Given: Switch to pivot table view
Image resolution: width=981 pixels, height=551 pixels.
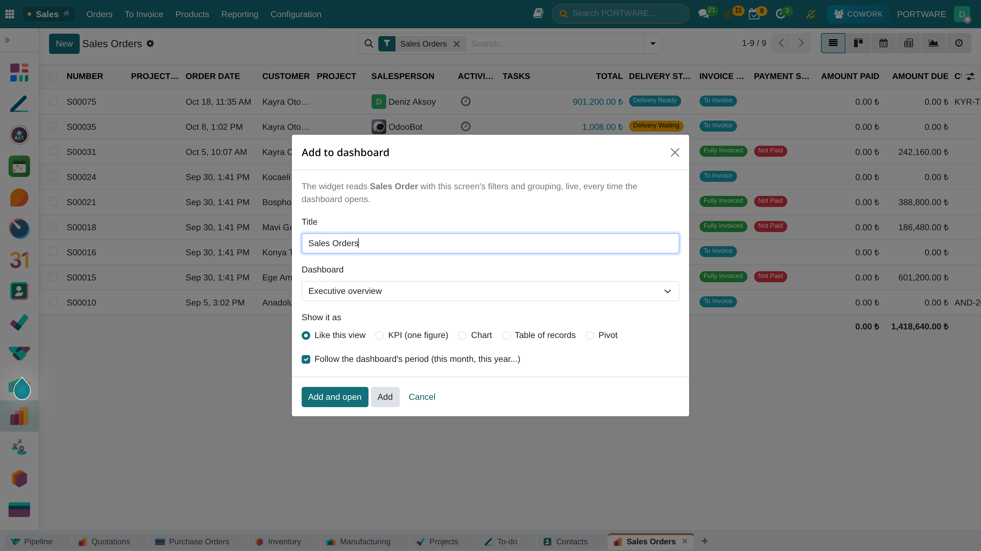Looking at the screenshot, I should (909, 43).
